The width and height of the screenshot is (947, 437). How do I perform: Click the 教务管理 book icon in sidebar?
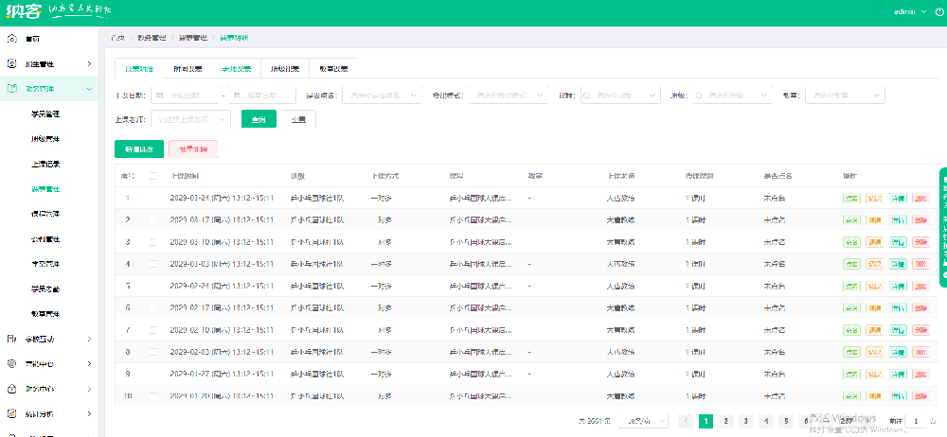[11, 89]
